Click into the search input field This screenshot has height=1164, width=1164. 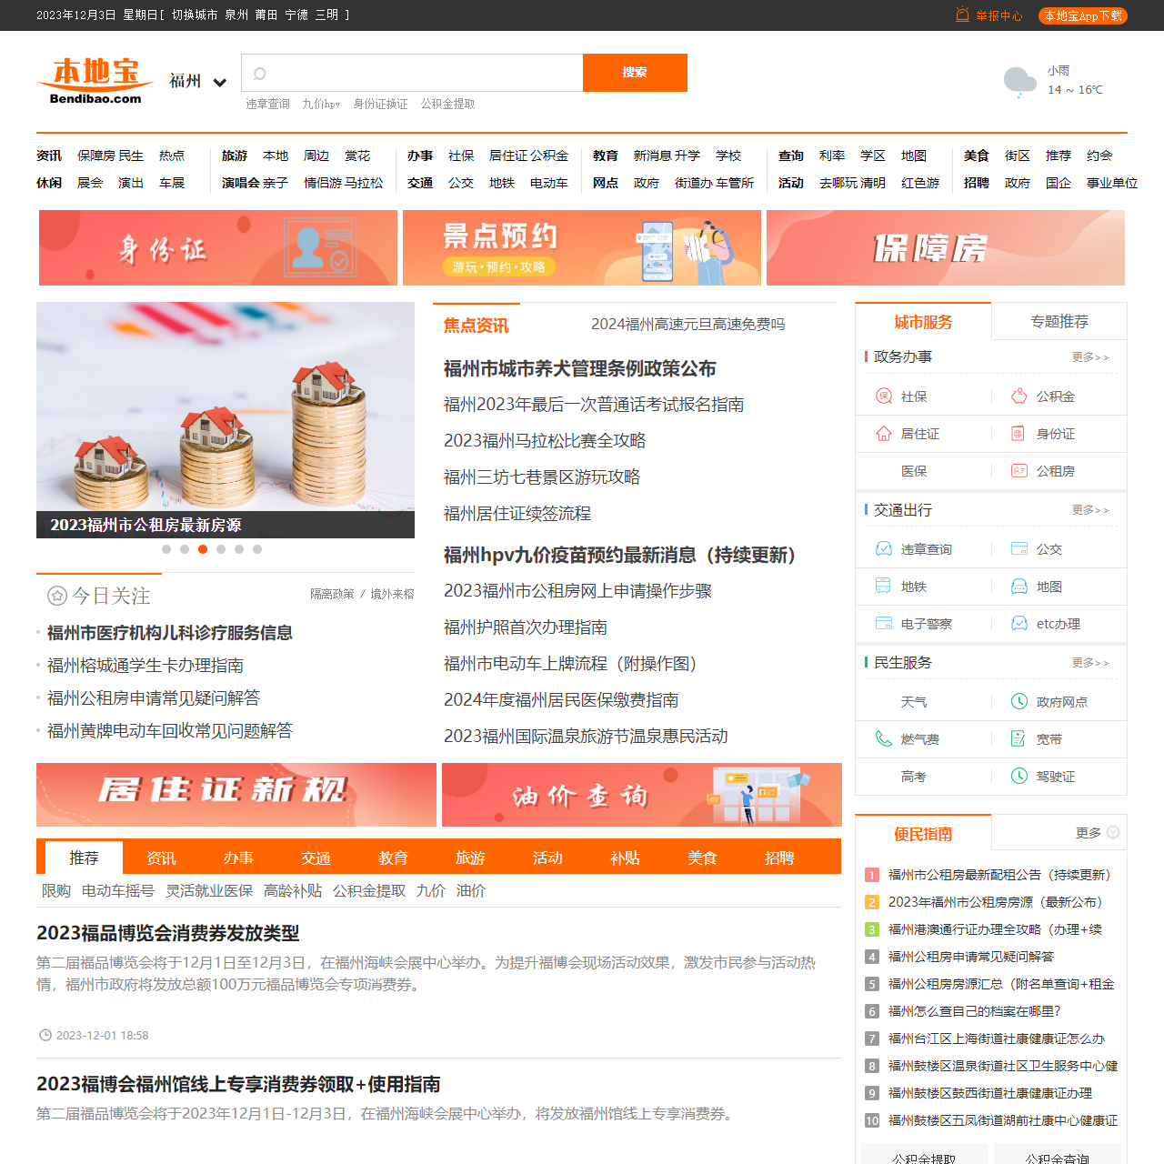412,73
